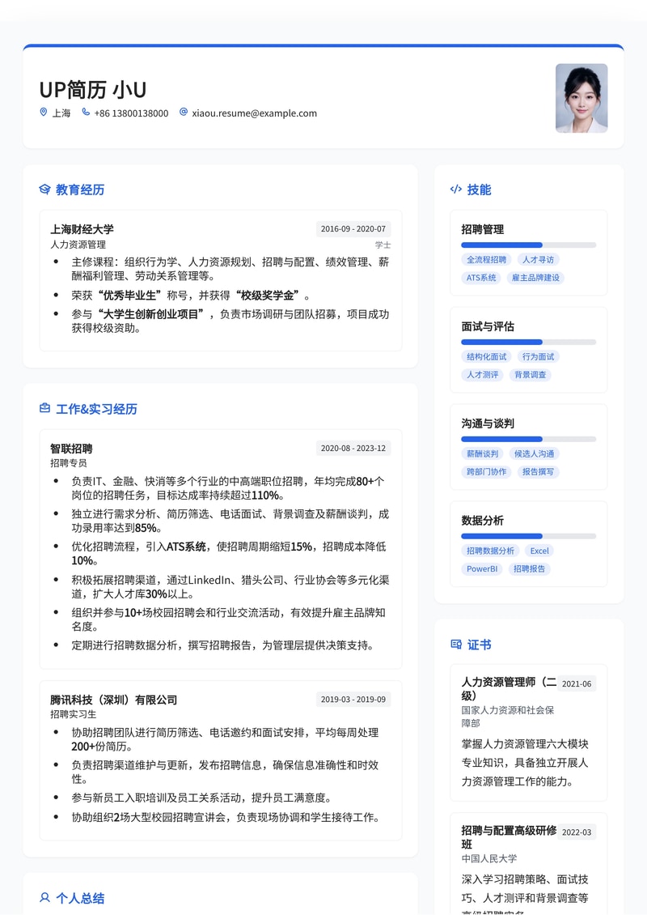Click the certificate icon beside the 证书 heading
The height and width of the screenshot is (915, 647).
tap(455, 645)
